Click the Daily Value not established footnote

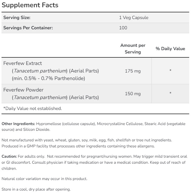pos(32,108)
